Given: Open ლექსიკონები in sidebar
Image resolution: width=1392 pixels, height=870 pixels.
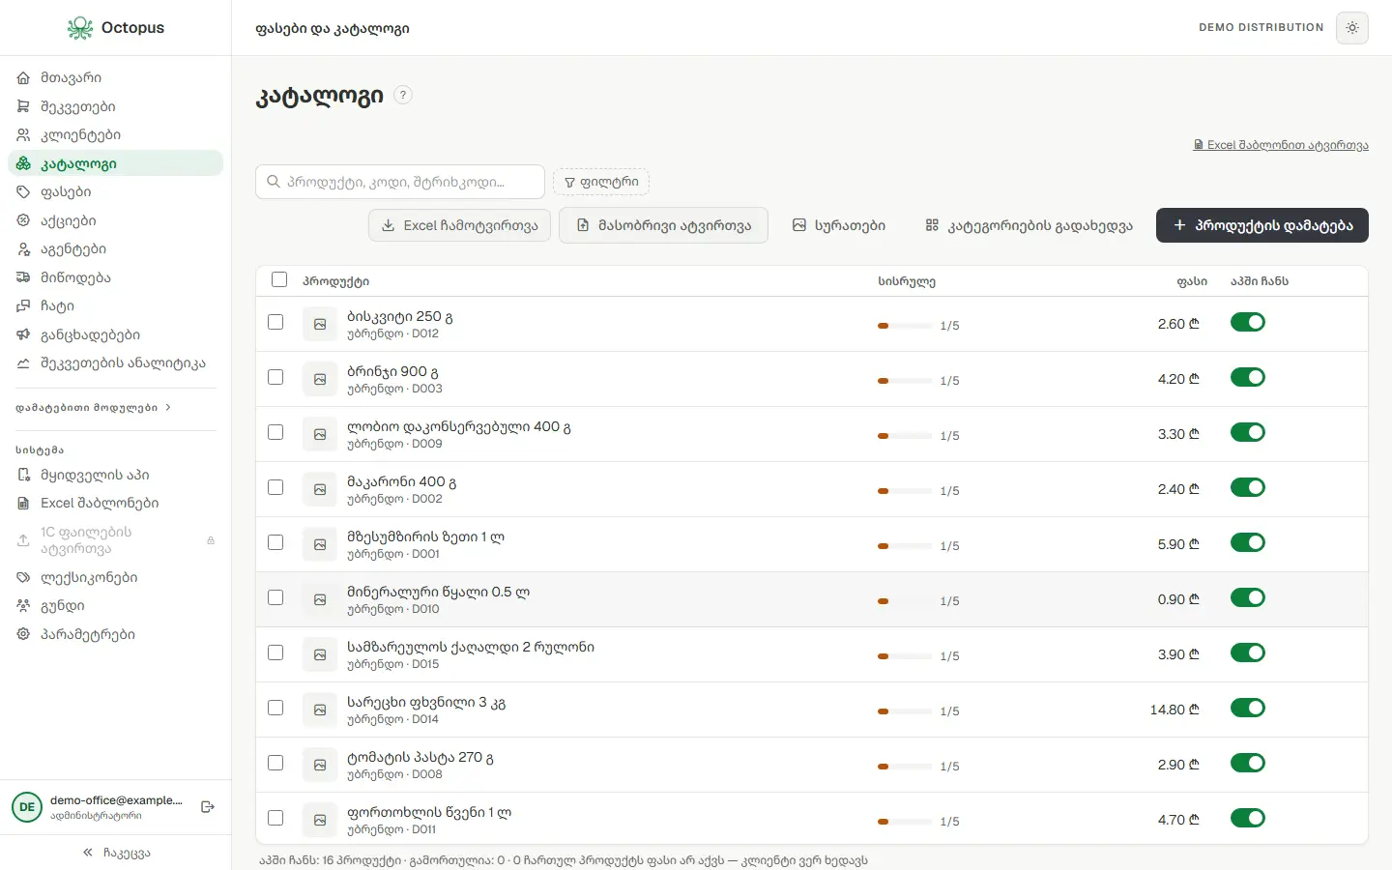Looking at the screenshot, I should [116, 577].
